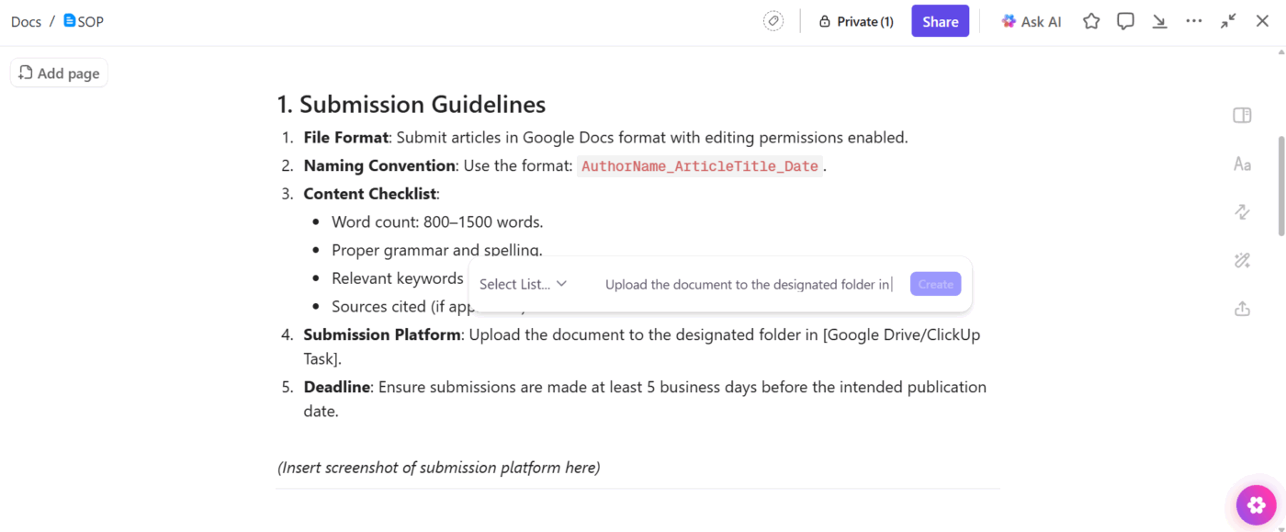Open font settings via the Aa icon
This screenshot has width=1286, height=532.
click(1242, 164)
